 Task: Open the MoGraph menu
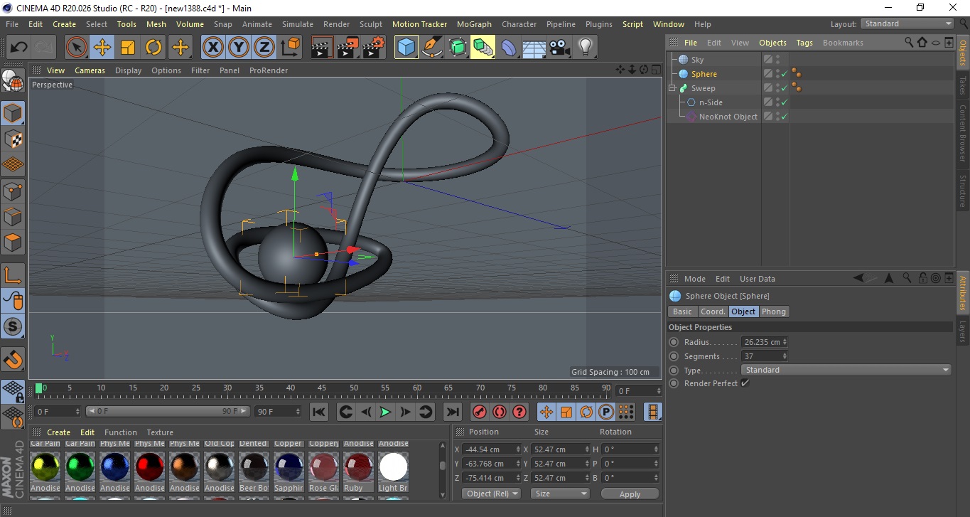[x=474, y=24]
